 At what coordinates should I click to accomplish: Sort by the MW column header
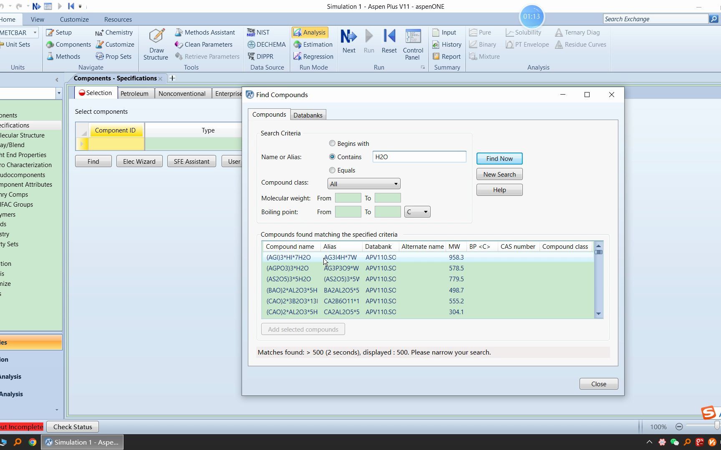click(x=456, y=247)
